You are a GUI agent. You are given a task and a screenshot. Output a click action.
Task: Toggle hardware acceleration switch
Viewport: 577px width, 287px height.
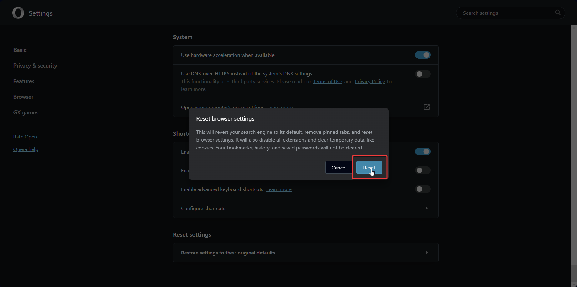(x=423, y=55)
